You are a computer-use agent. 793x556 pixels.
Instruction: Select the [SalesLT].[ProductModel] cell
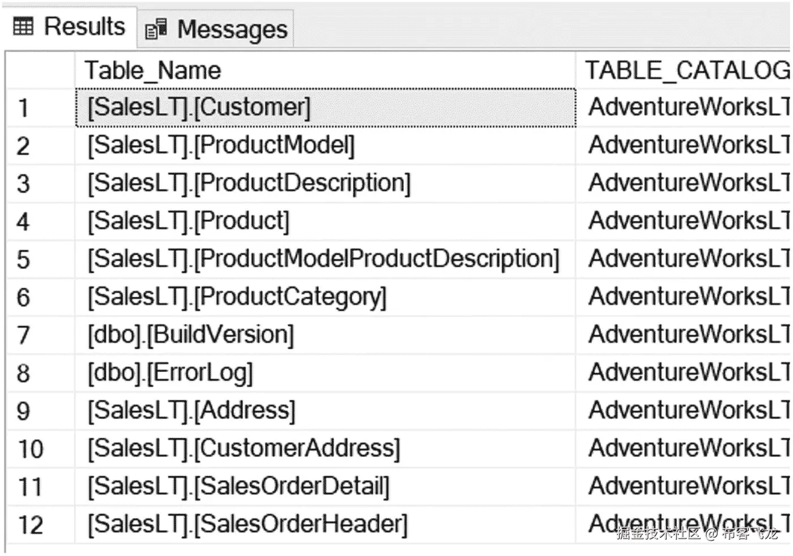click(x=325, y=146)
